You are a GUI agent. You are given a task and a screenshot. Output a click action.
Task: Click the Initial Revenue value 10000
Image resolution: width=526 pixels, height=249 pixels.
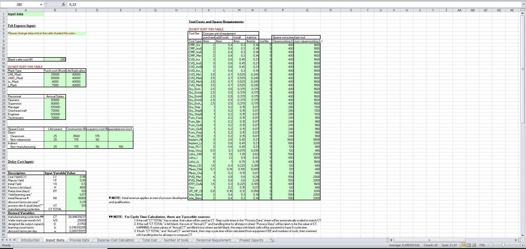[76, 198]
